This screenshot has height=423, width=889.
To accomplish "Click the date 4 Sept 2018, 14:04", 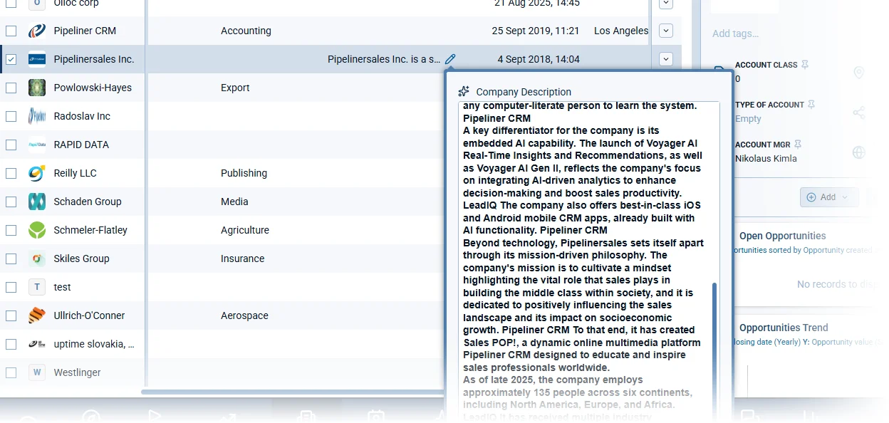I will [539, 59].
